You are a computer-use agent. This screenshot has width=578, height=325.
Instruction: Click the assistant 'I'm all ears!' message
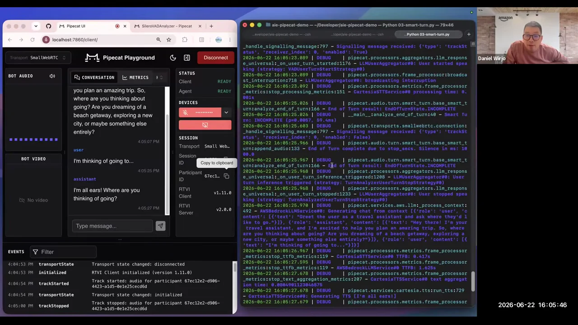click(x=107, y=195)
